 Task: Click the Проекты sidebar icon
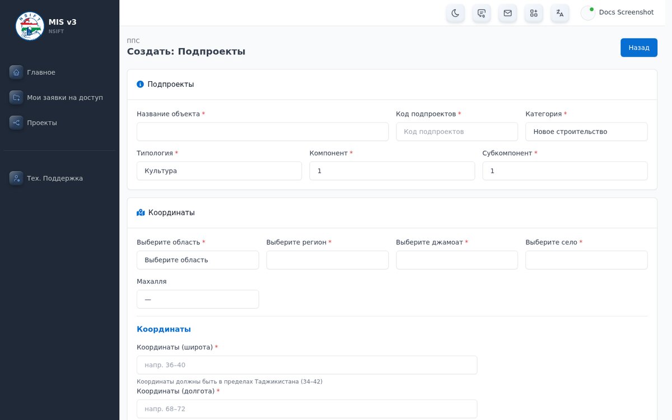coord(16,123)
